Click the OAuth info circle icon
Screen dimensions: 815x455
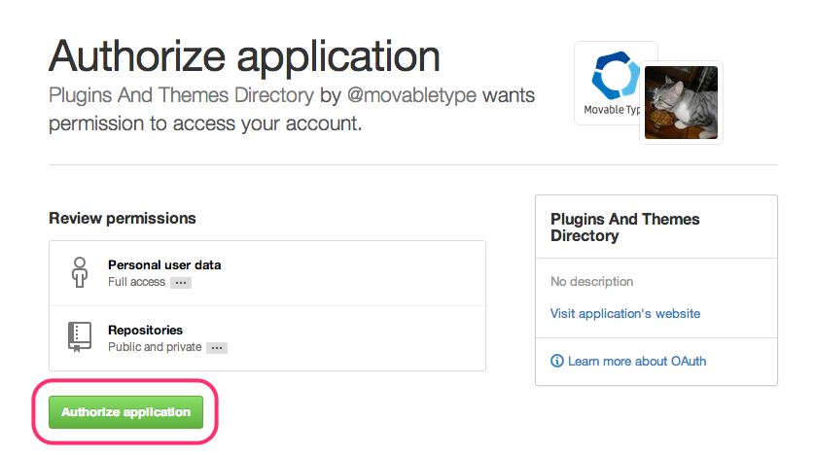point(556,361)
